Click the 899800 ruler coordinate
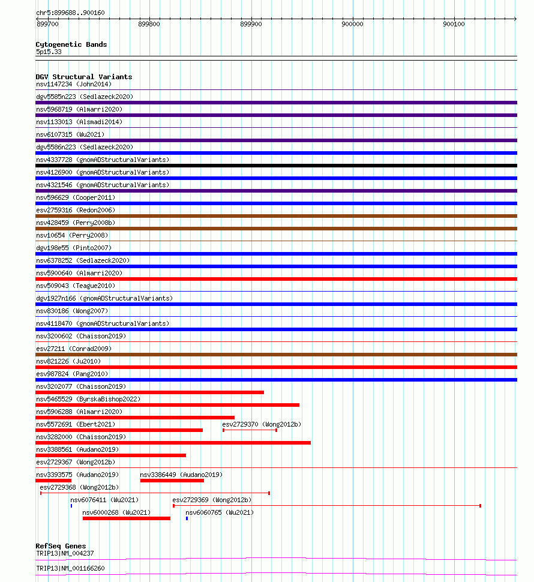 (149, 25)
